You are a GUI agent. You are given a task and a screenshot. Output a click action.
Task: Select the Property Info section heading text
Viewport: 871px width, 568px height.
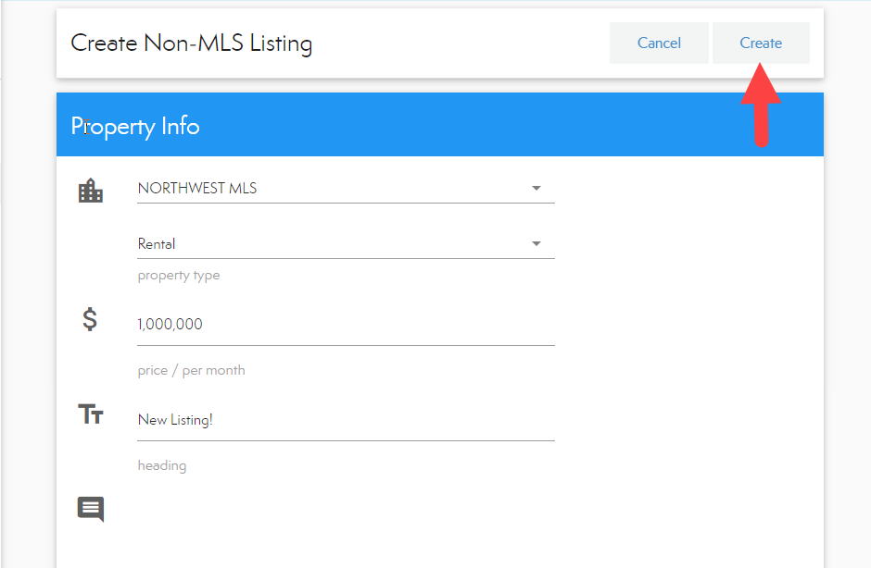pyautogui.click(x=135, y=126)
